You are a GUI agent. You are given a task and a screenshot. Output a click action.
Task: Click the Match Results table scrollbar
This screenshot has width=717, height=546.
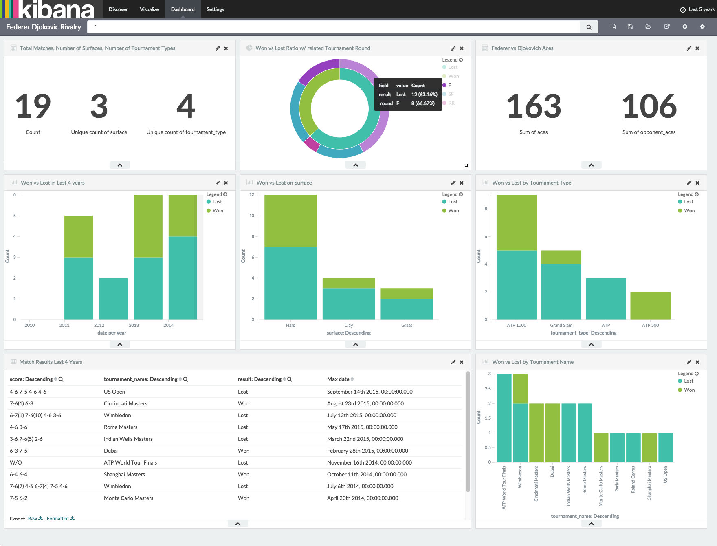[x=468, y=432]
